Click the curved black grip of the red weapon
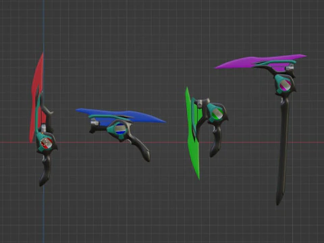Image resolution: width=324 pixels, height=243 pixels. point(45,171)
